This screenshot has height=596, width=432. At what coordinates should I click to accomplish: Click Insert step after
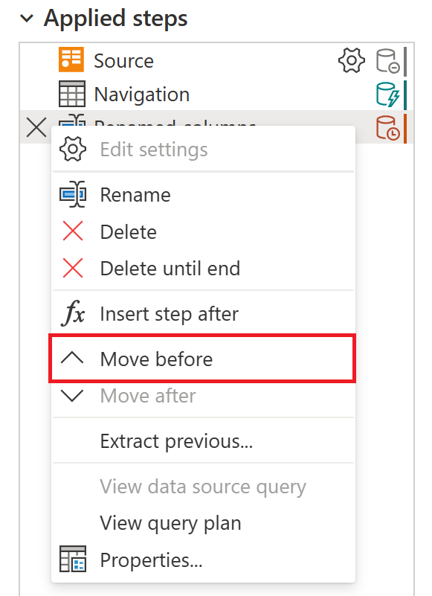(x=169, y=313)
